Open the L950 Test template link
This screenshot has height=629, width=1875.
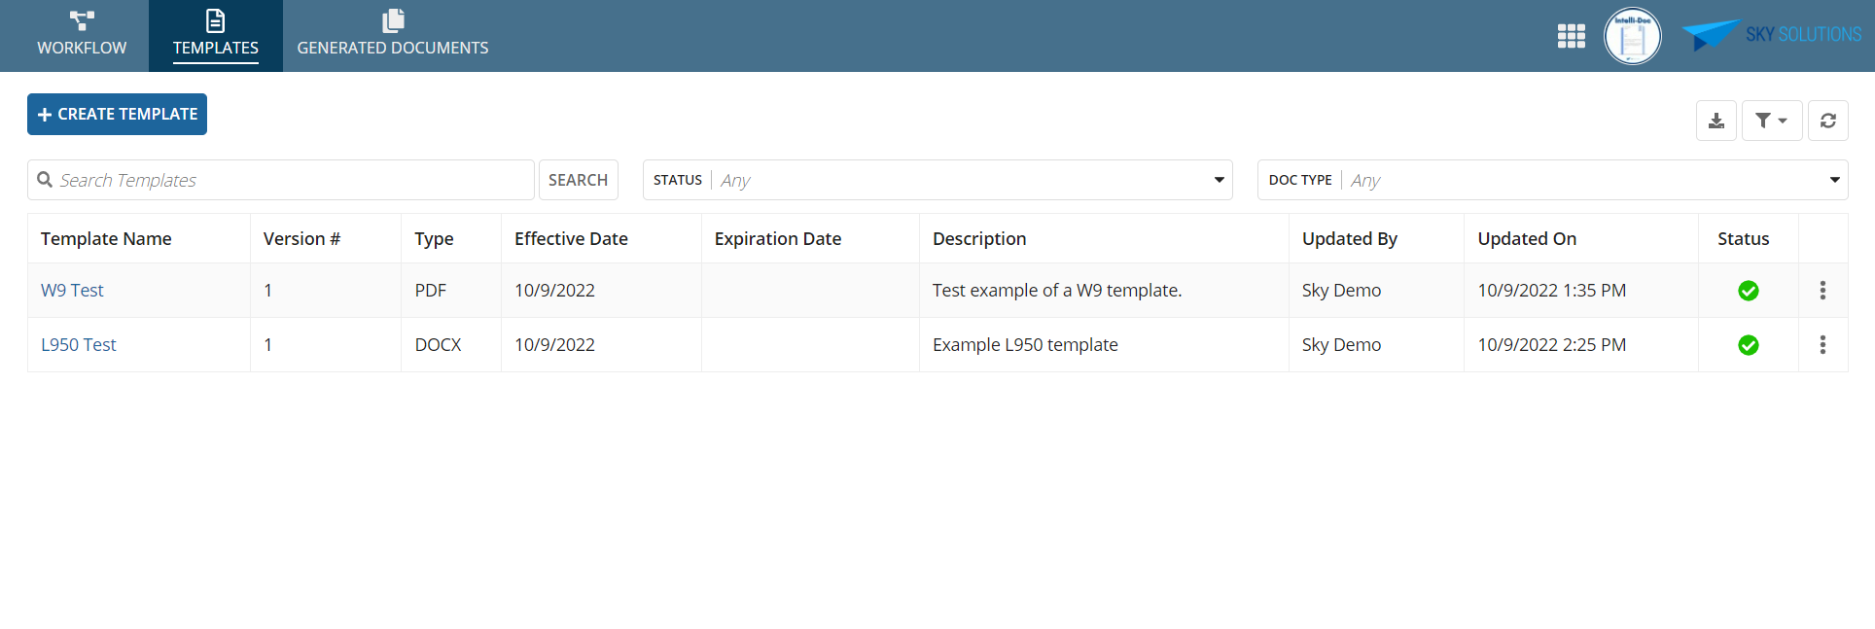78,344
